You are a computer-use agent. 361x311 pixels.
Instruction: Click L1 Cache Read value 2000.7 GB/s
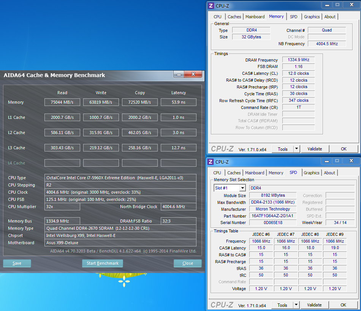click(62, 117)
